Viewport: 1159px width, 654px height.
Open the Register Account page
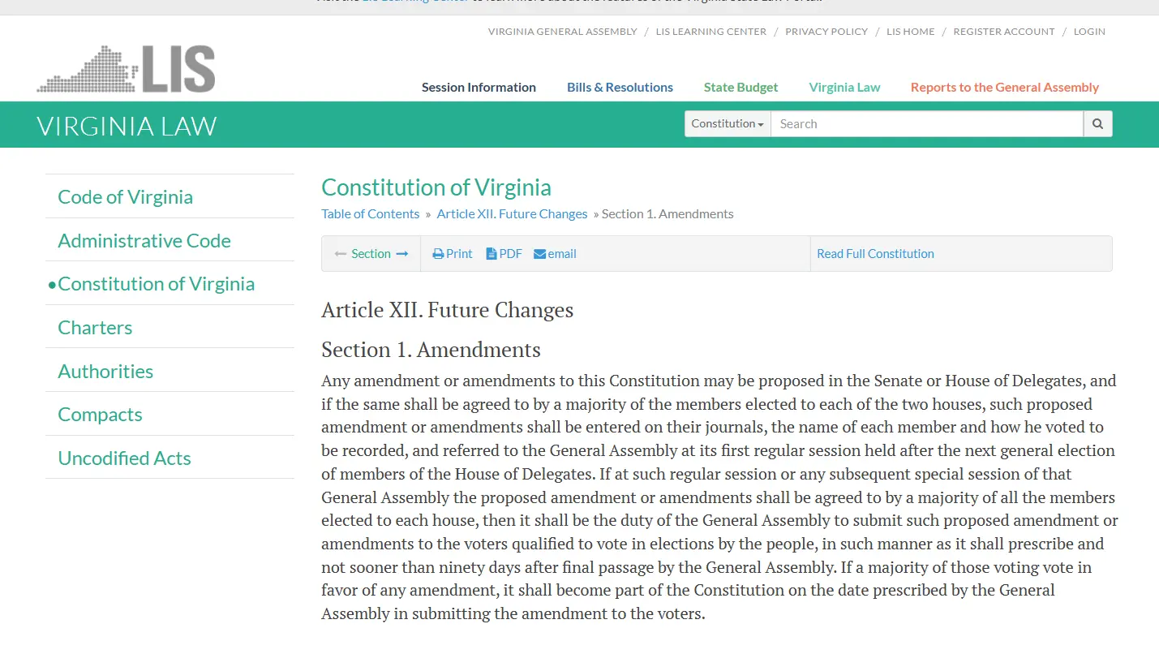point(1003,32)
